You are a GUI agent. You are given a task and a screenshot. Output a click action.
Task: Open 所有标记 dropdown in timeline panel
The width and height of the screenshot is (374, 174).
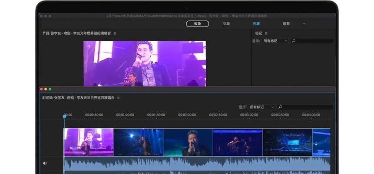[261, 107]
